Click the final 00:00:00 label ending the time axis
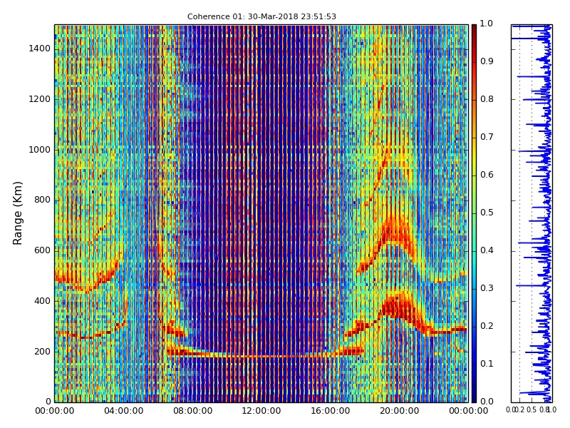 pyautogui.click(x=468, y=411)
